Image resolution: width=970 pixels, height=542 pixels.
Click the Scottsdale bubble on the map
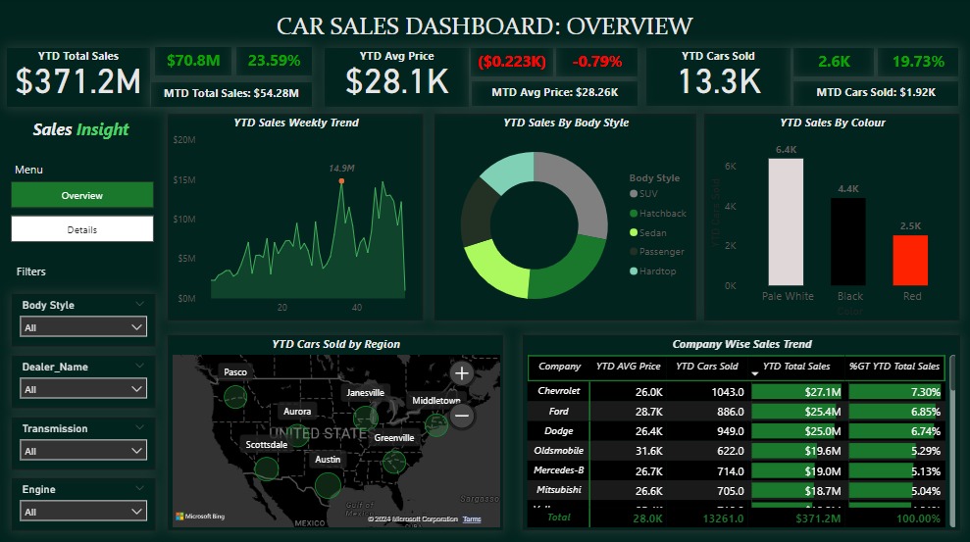tap(267, 468)
